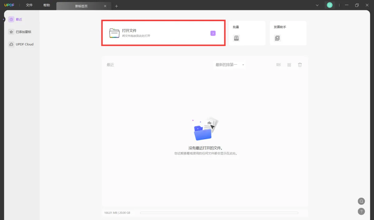Viewport: 374px width, 220px height.
Task: Click the sort dropdown arrow
Action: point(243,65)
